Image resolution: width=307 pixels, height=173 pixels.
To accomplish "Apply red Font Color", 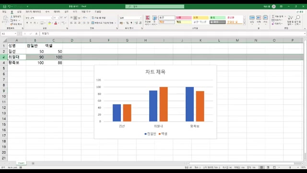I will point(56,23).
